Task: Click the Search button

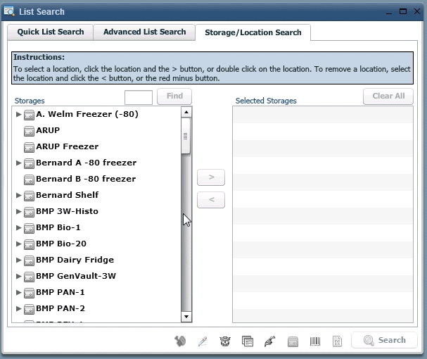Action: (x=384, y=340)
